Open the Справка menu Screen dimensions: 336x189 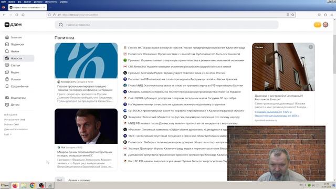pos(64,2)
